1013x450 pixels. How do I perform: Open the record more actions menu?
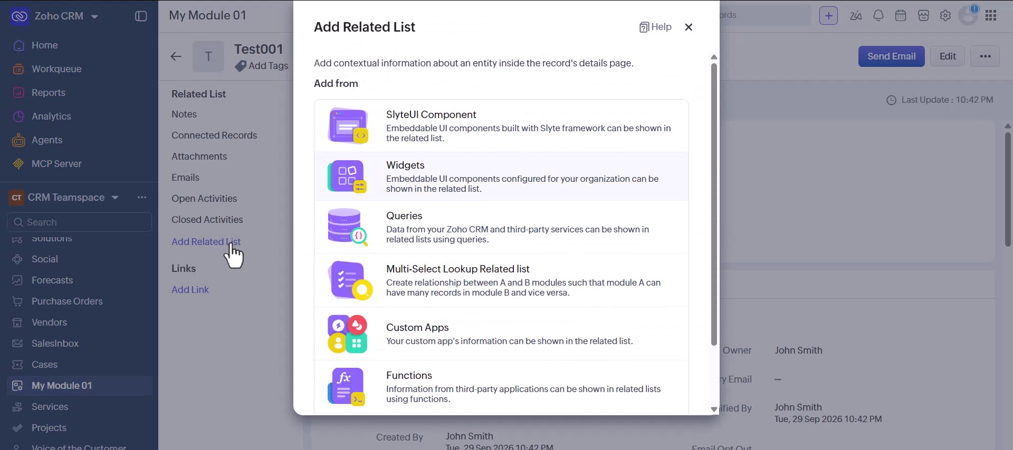click(985, 56)
